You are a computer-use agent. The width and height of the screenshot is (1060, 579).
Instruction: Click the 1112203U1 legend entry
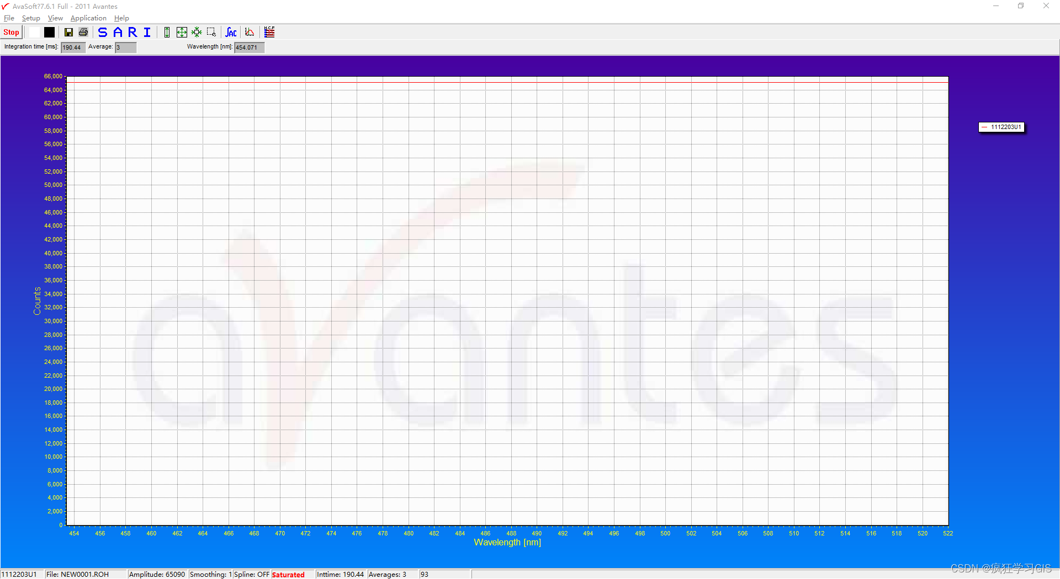(x=1001, y=127)
